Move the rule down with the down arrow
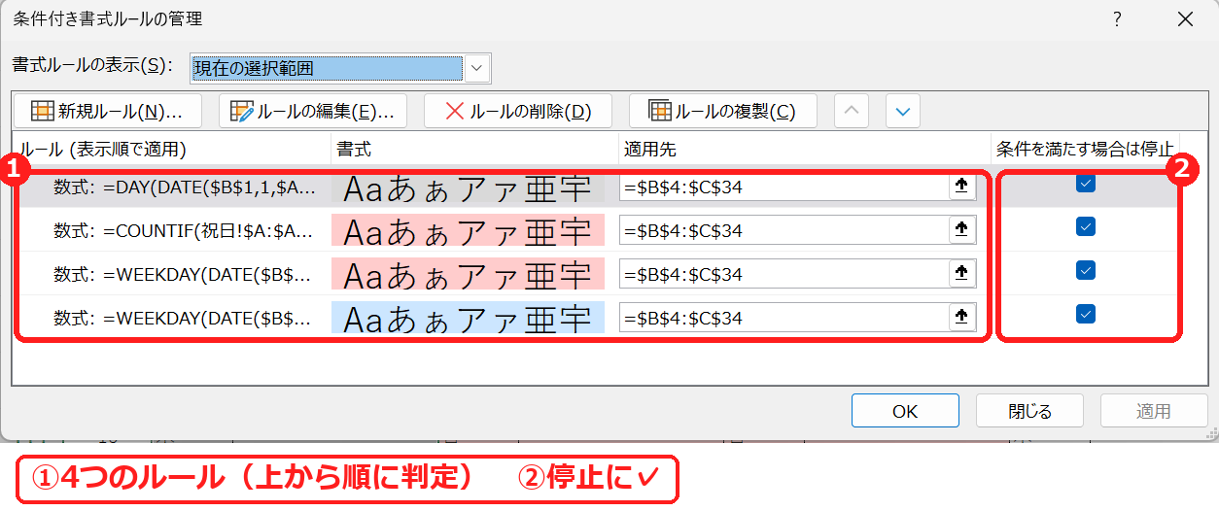 pos(903,111)
